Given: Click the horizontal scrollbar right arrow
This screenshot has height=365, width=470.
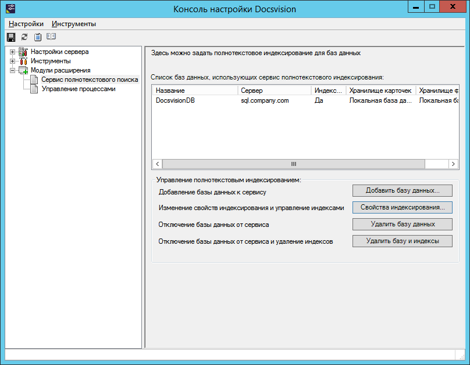Looking at the screenshot, I should pos(453,164).
